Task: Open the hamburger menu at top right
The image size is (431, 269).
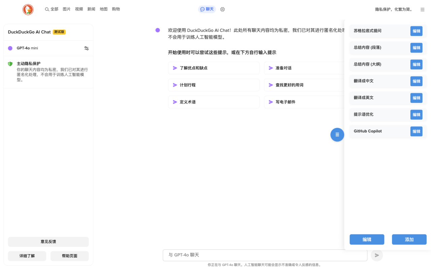Action: coord(422,9)
